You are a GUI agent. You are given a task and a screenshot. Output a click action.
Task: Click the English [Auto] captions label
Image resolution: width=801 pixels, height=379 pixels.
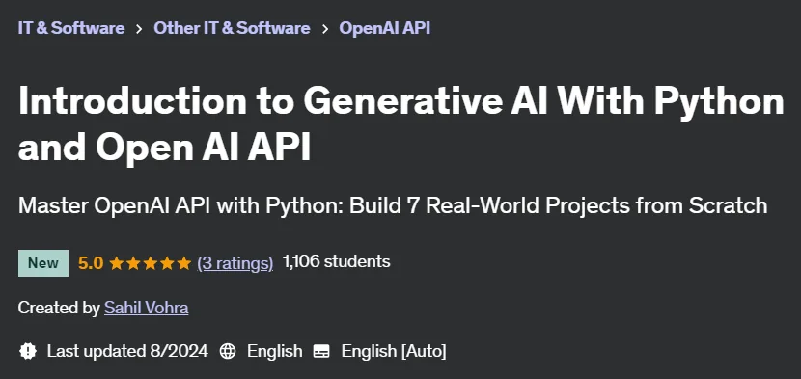[394, 351]
